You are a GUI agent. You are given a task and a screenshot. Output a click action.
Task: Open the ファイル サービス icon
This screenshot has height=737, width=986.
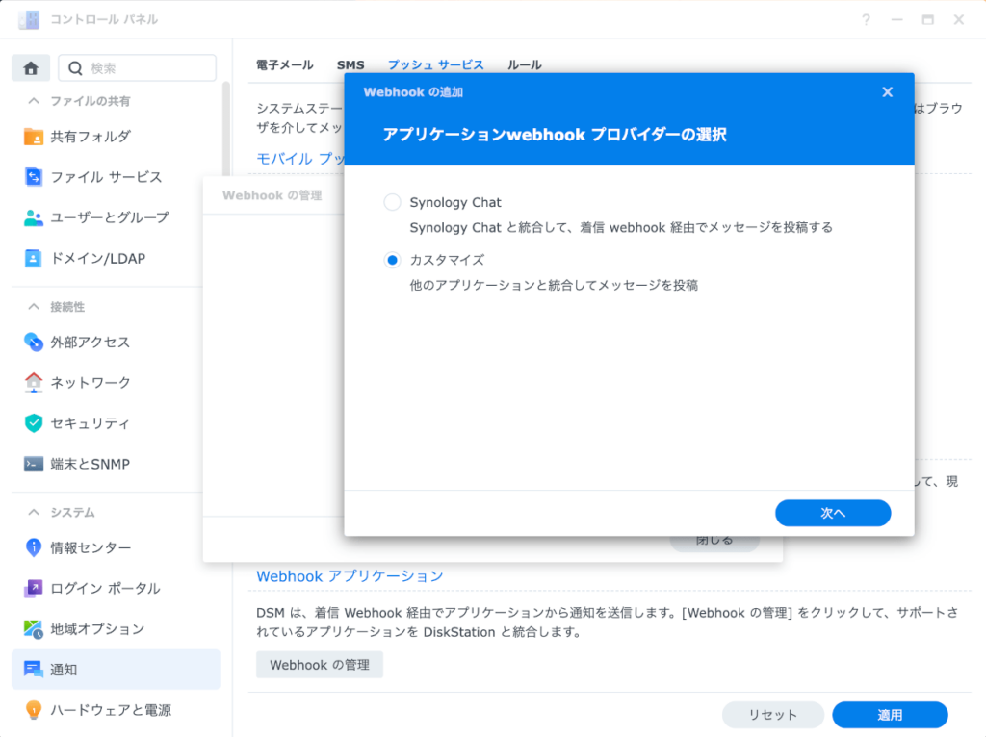34,177
